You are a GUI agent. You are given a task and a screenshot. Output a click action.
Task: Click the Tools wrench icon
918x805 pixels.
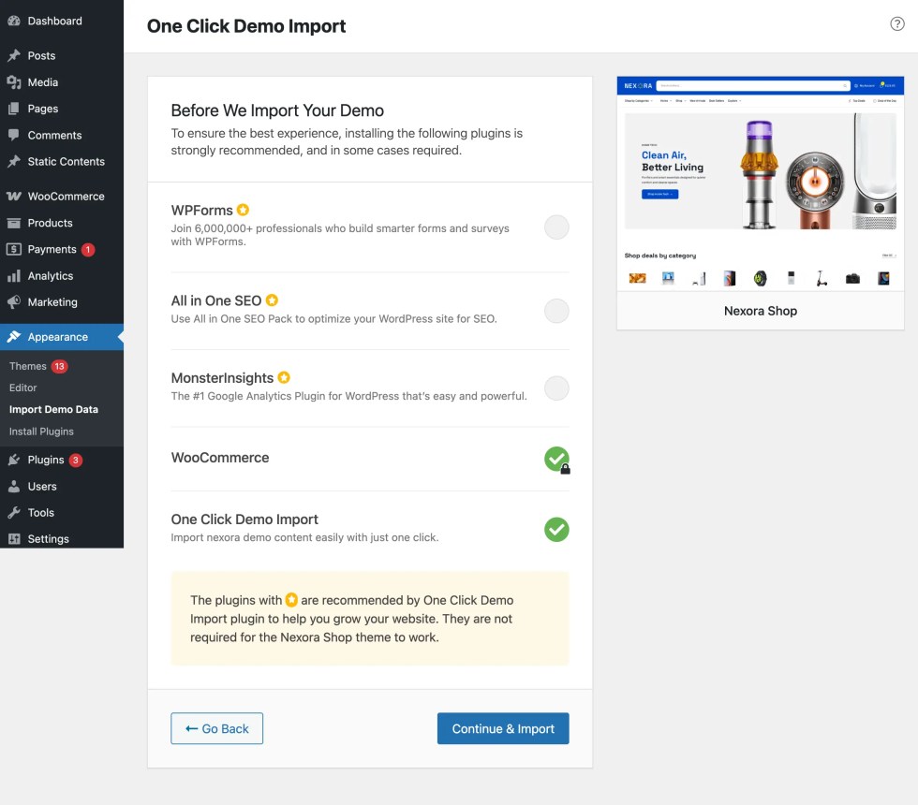pyautogui.click(x=14, y=513)
